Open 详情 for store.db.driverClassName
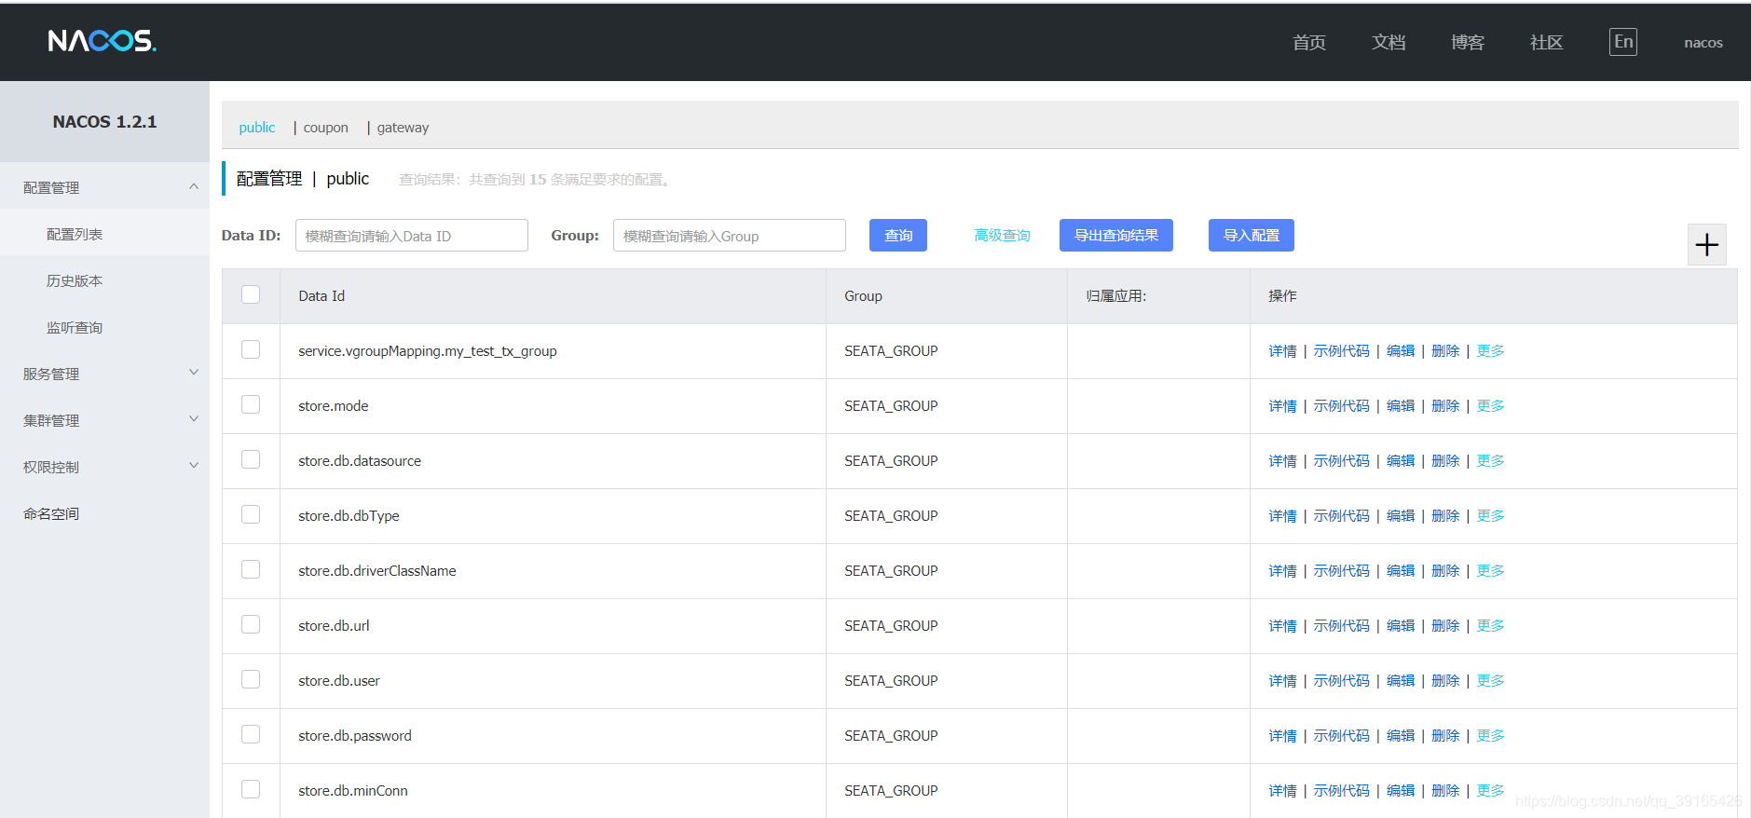 point(1282,571)
